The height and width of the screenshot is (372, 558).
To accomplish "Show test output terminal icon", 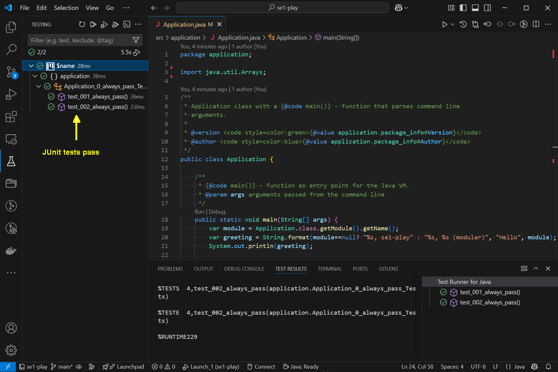I will [127, 24].
